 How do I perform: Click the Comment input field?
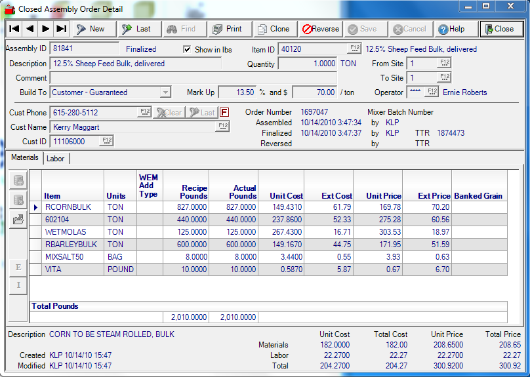tap(193, 78)
